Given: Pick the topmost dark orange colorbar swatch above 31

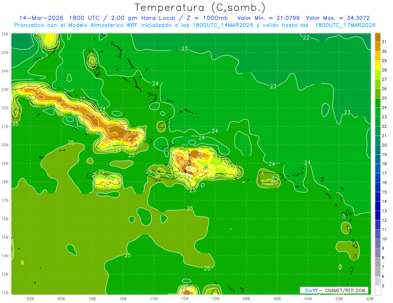Looking at the screenshot, I should coord(378,37).
